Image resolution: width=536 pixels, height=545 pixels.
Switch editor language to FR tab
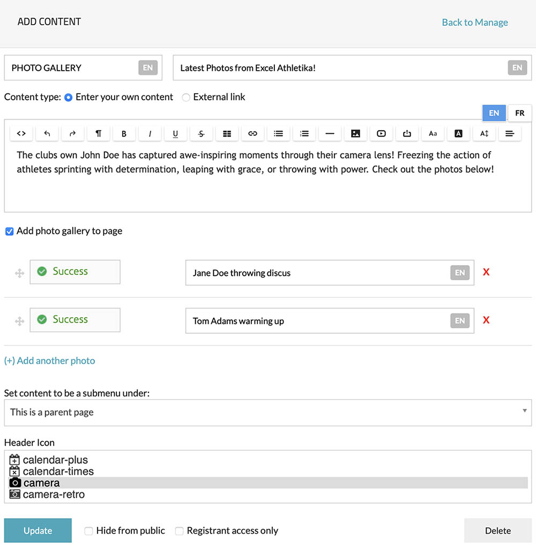point(519,113)
